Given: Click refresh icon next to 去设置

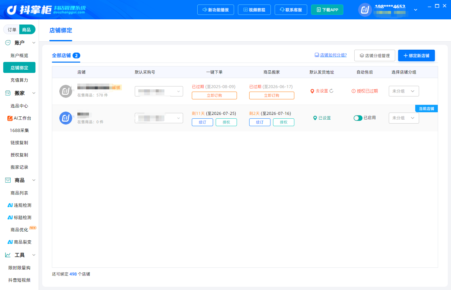Looking at the screenshot, I should coord(331,91).
